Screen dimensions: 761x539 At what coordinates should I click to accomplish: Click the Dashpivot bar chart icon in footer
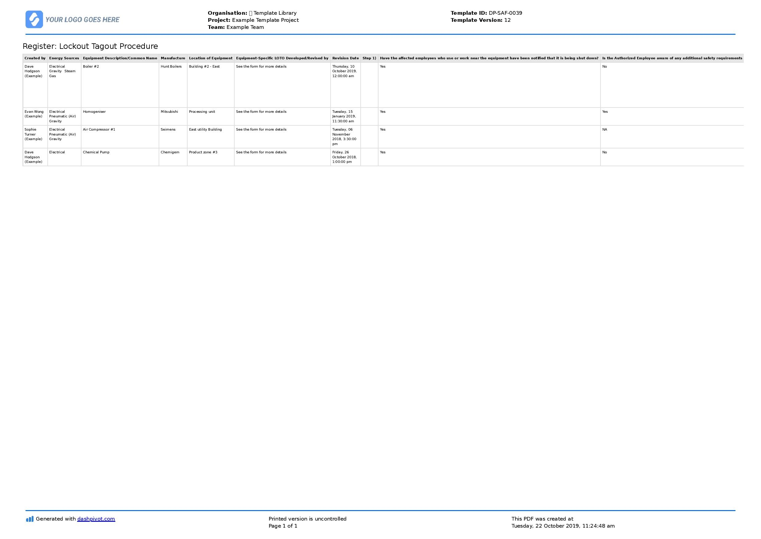tap(30, 519)
